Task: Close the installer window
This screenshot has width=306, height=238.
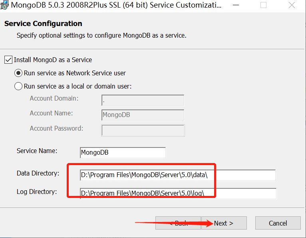Action: click(292, 5)
